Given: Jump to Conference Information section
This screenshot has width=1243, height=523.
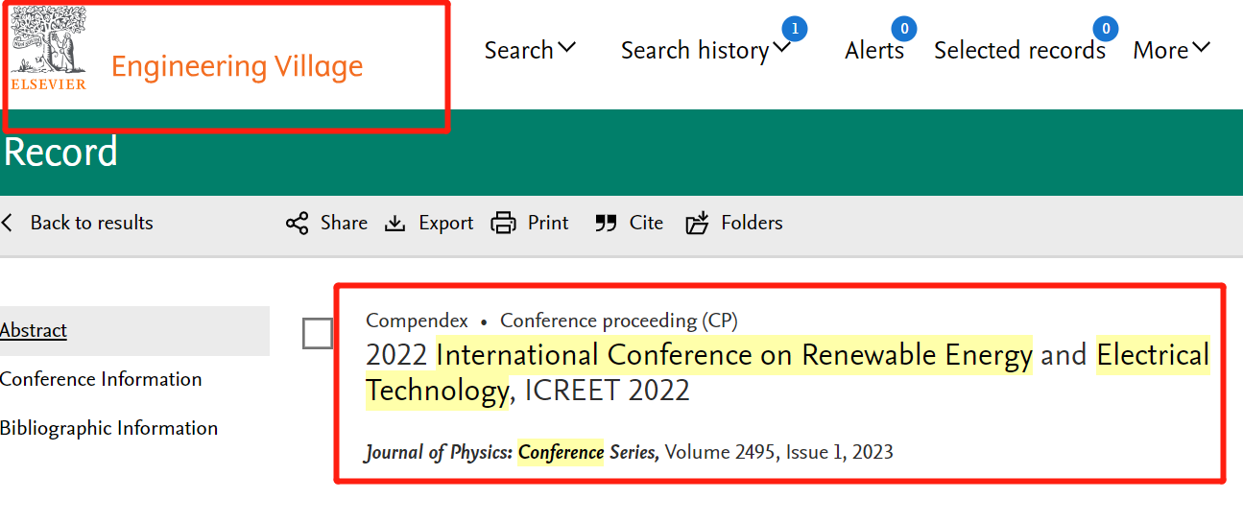Looking at the screenshot, I should [101, 379].
